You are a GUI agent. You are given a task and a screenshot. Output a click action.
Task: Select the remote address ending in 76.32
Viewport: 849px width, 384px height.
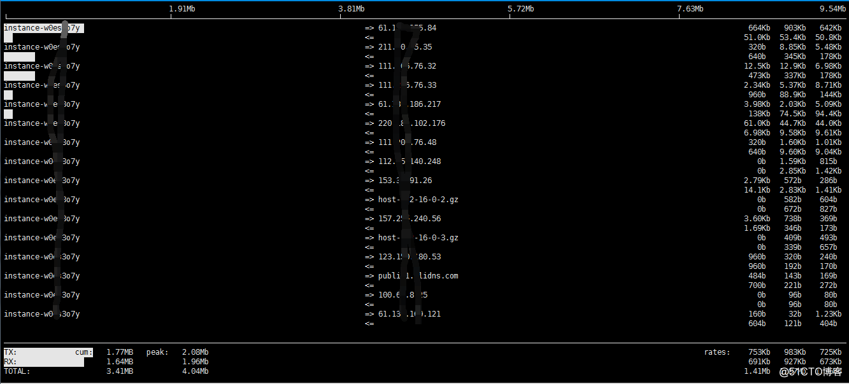[x=407, y=66]
